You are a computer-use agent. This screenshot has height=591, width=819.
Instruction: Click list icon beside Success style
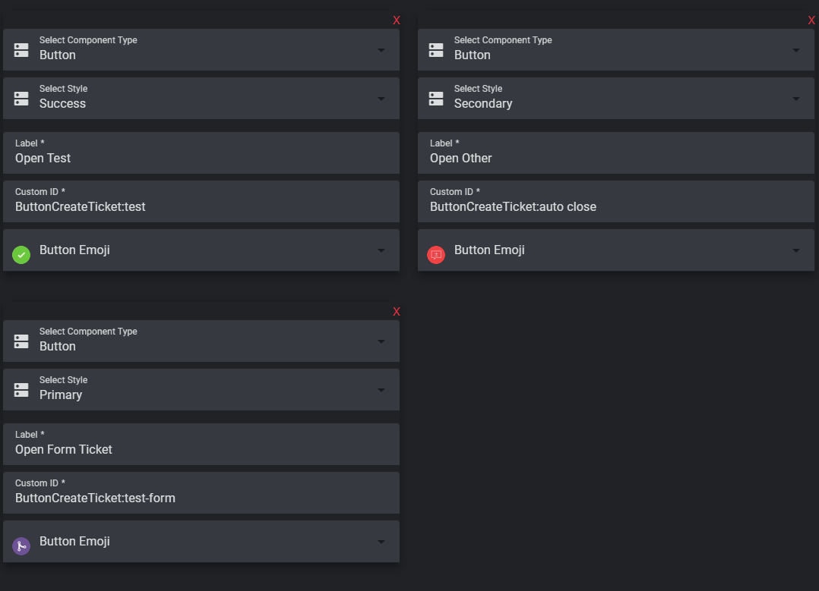(21, 99)
